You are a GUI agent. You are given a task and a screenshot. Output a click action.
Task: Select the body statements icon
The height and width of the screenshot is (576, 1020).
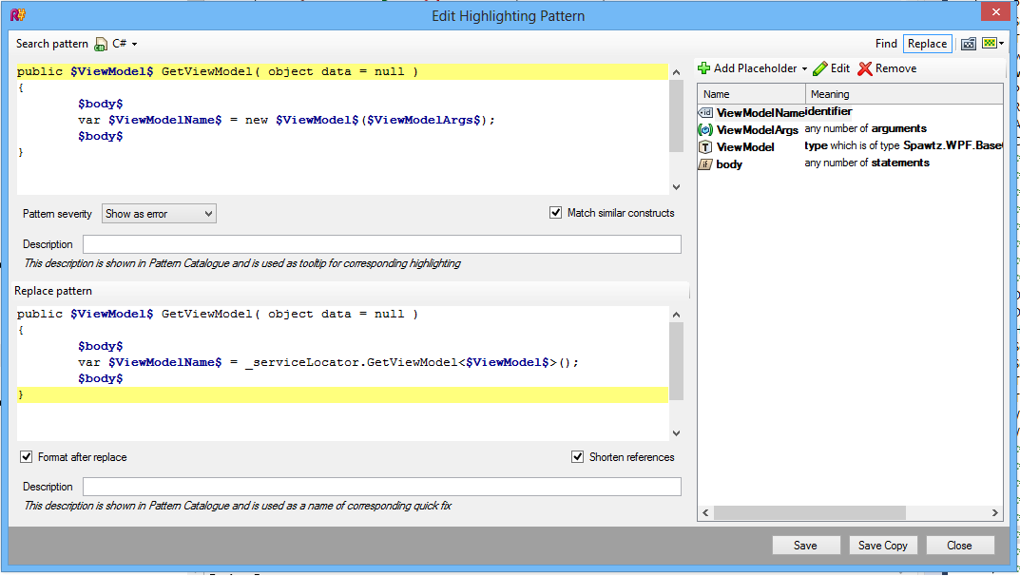(x=705, y=164)
